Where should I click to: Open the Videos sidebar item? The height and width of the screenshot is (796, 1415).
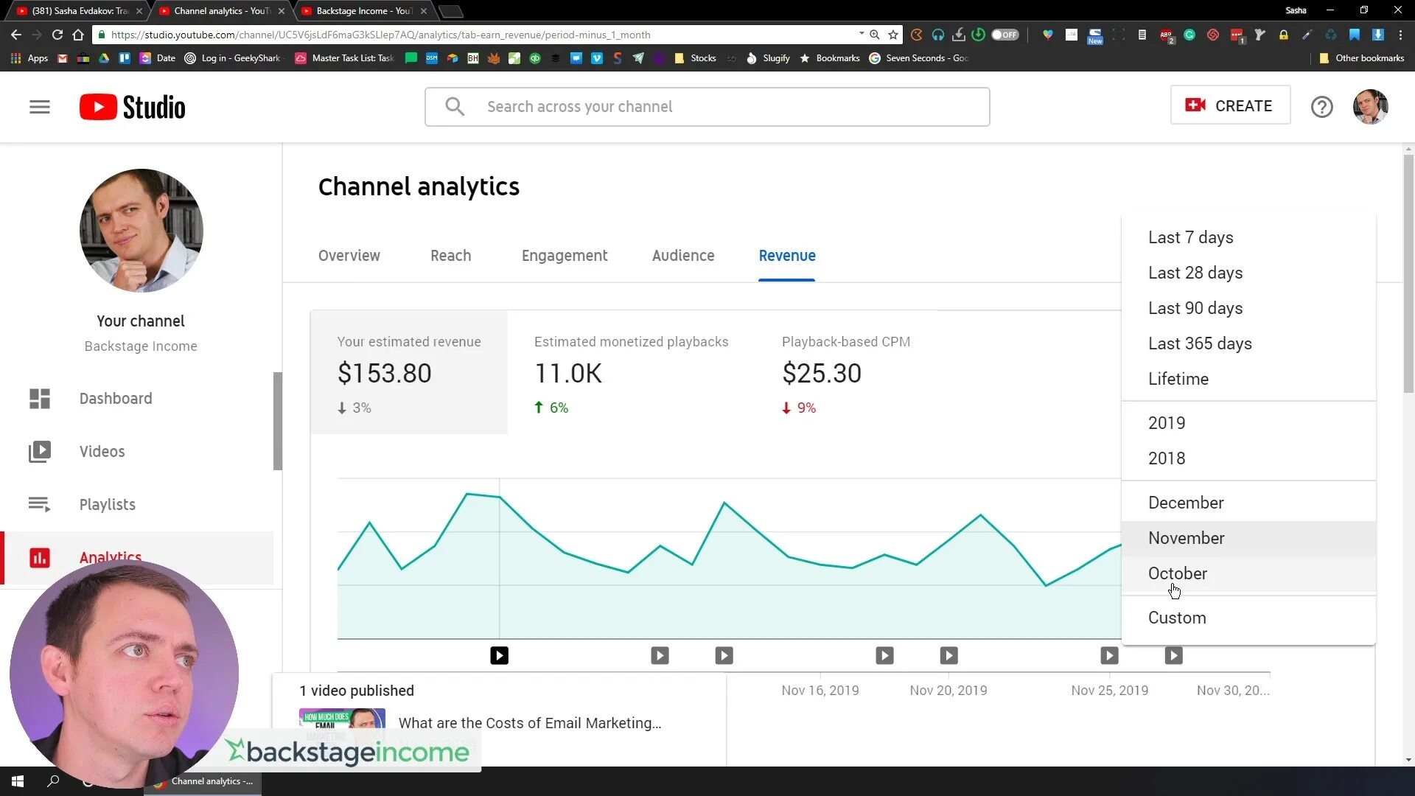click(x=102, y=452)
